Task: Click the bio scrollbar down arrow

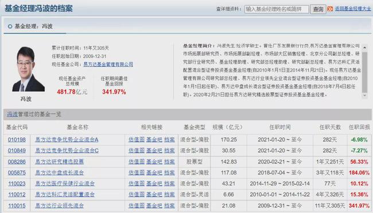Action: click(364, 95)
